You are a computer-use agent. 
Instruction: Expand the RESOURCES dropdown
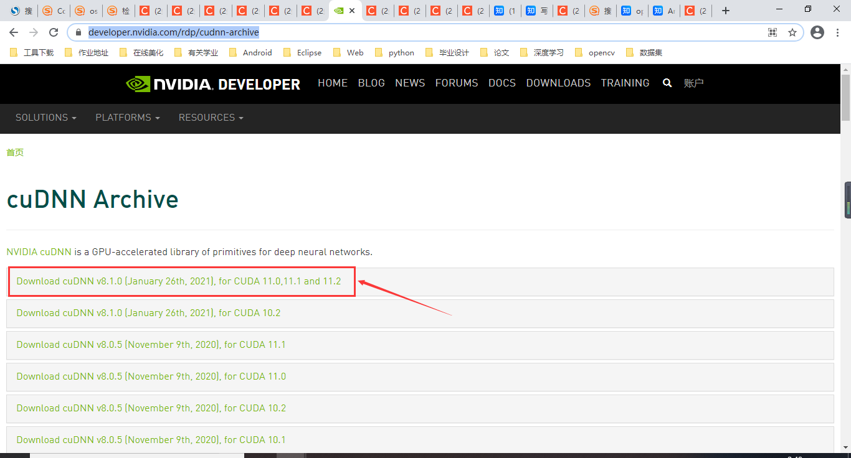[211, 118]
